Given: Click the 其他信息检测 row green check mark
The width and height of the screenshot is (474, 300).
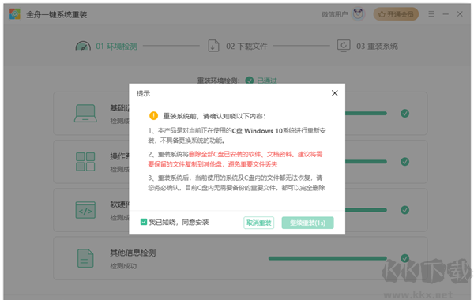Looking at the screenshot, I should tap(404, 258).
